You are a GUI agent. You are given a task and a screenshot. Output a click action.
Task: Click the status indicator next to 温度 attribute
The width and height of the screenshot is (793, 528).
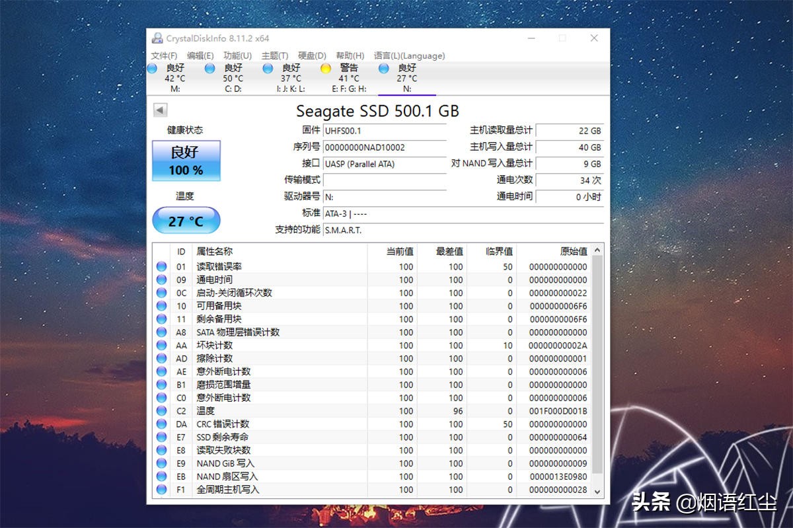click(x=161, y=411)
